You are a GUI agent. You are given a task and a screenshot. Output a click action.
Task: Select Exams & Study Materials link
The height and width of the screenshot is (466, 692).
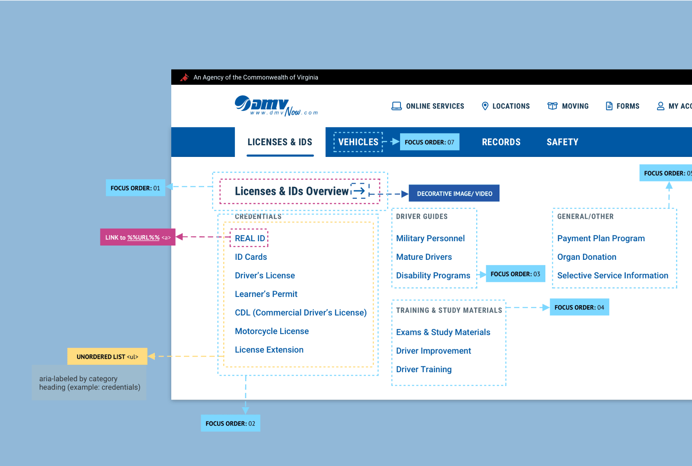coord(443,332)
